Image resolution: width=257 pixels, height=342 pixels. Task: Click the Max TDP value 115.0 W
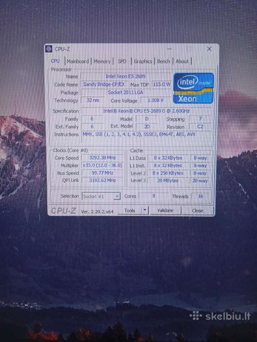pyautogui.click(x=161, y=84)
